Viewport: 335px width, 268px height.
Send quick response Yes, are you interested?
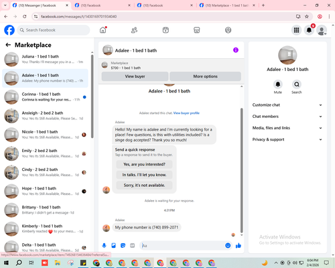(x=144, y=164)
